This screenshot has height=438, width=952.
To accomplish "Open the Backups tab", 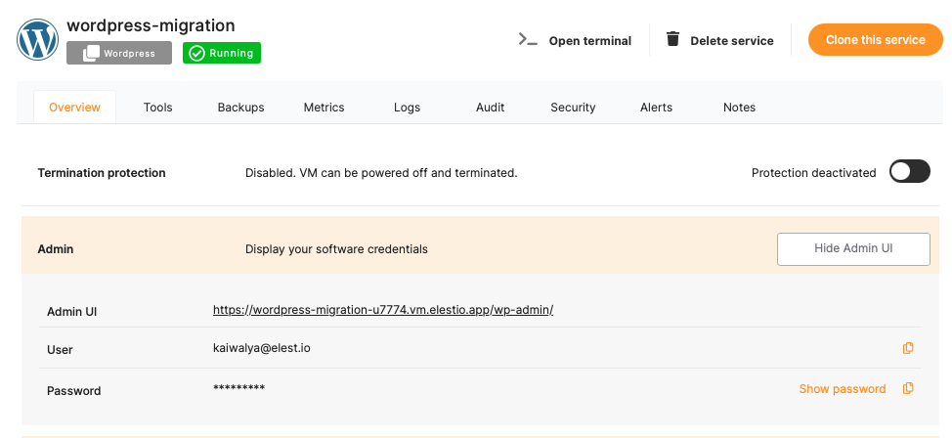I will [x=240, y=108].
